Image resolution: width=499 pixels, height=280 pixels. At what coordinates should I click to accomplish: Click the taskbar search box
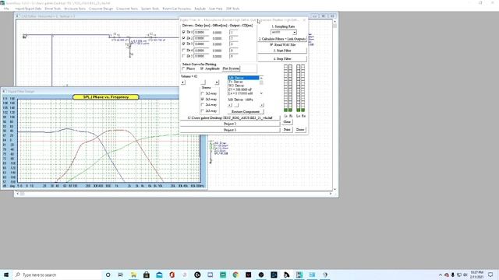pos(57,275)
